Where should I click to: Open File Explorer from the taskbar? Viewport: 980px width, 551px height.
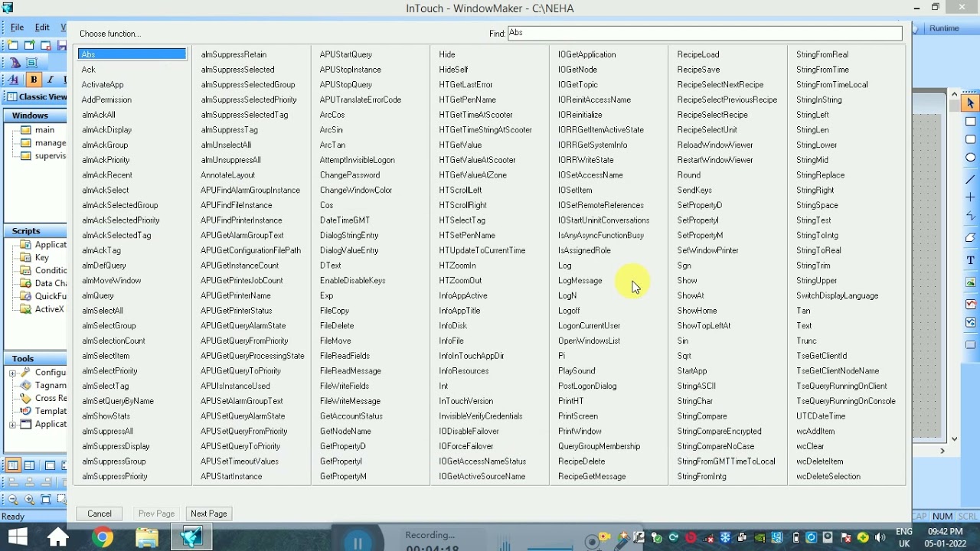[x=147, y=537]
